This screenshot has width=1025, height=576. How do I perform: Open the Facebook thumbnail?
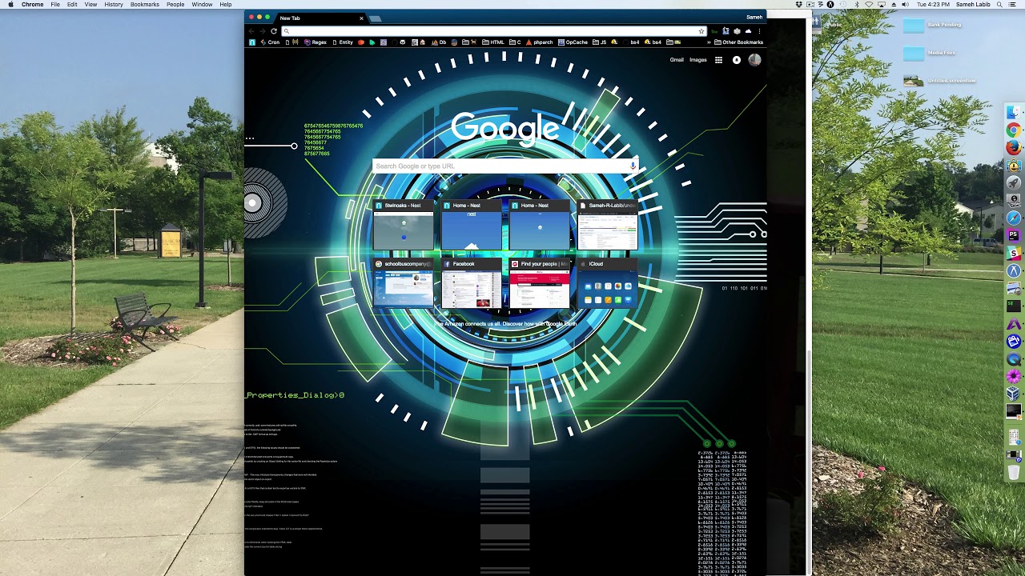[472, 284]
